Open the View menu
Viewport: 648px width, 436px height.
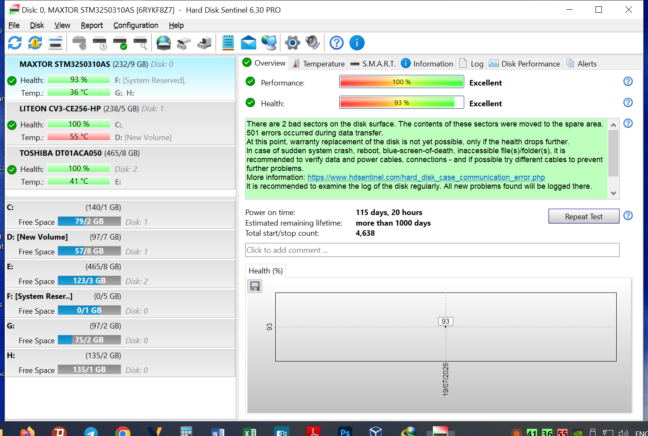(62, 25)
